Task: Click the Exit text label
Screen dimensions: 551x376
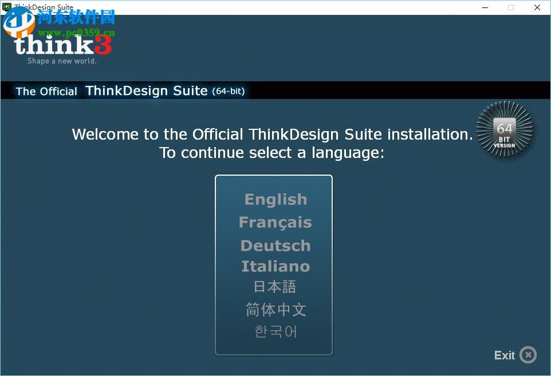Action: click(x=504, y=355)
